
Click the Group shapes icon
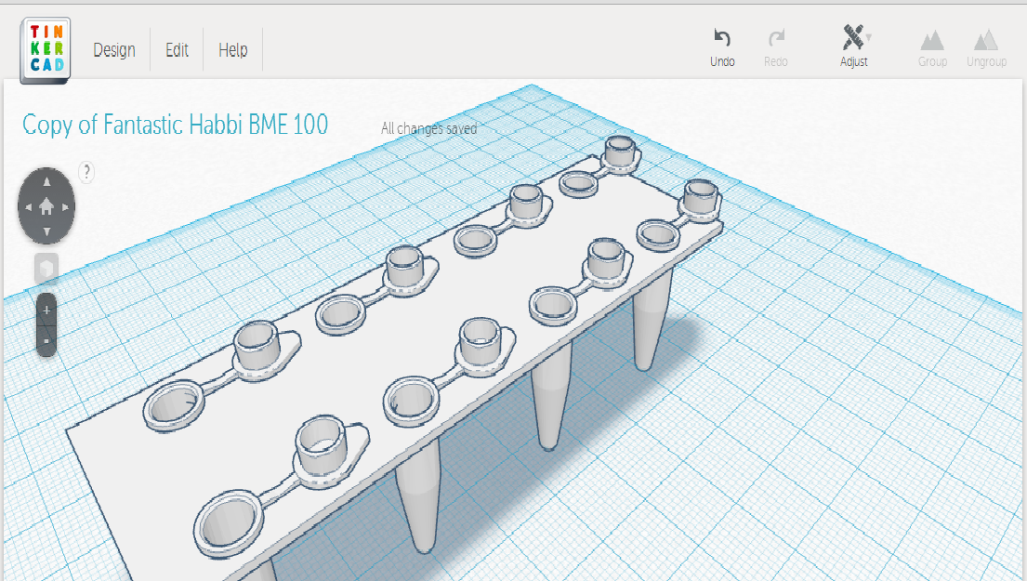click(932, 40)
